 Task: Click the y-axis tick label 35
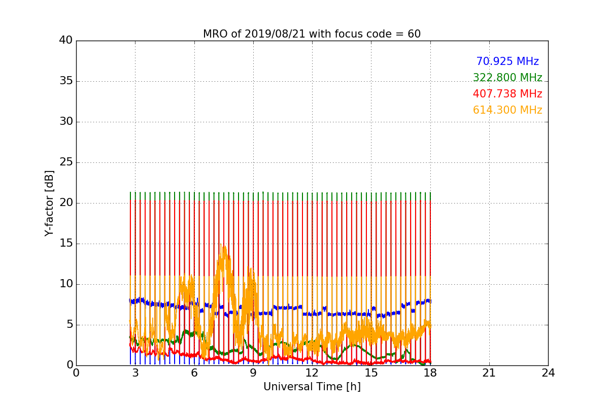65,81
